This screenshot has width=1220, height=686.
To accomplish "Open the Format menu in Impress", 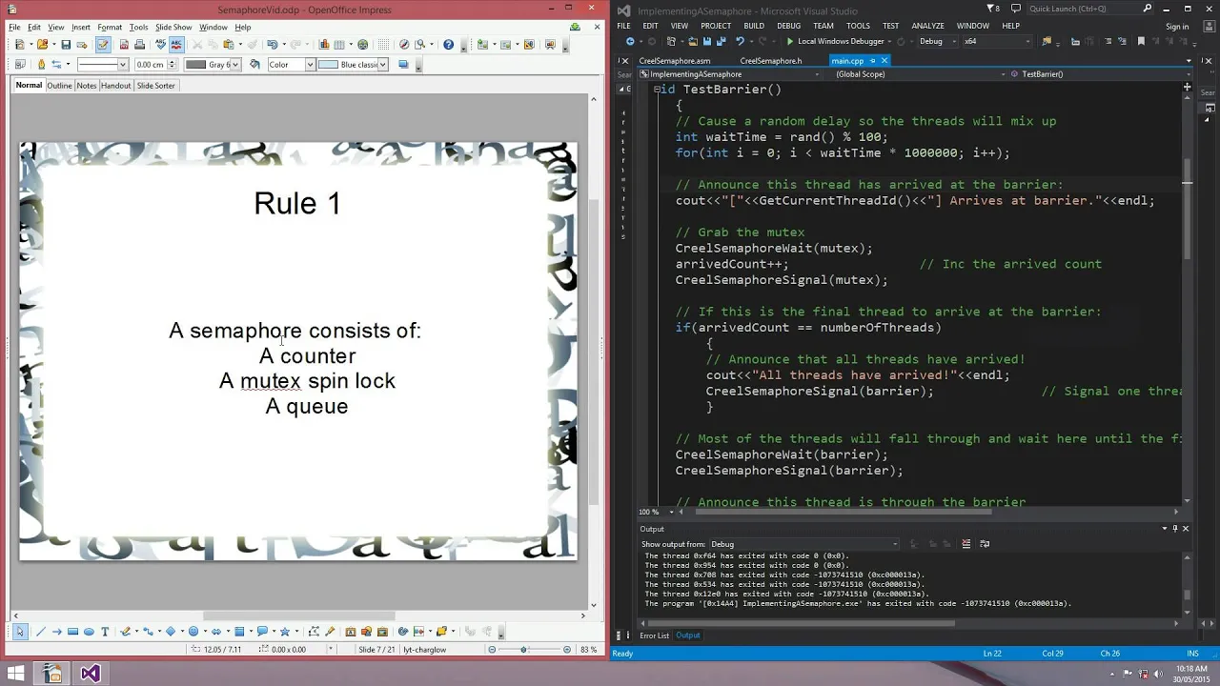I will click(x=110, y=28).
